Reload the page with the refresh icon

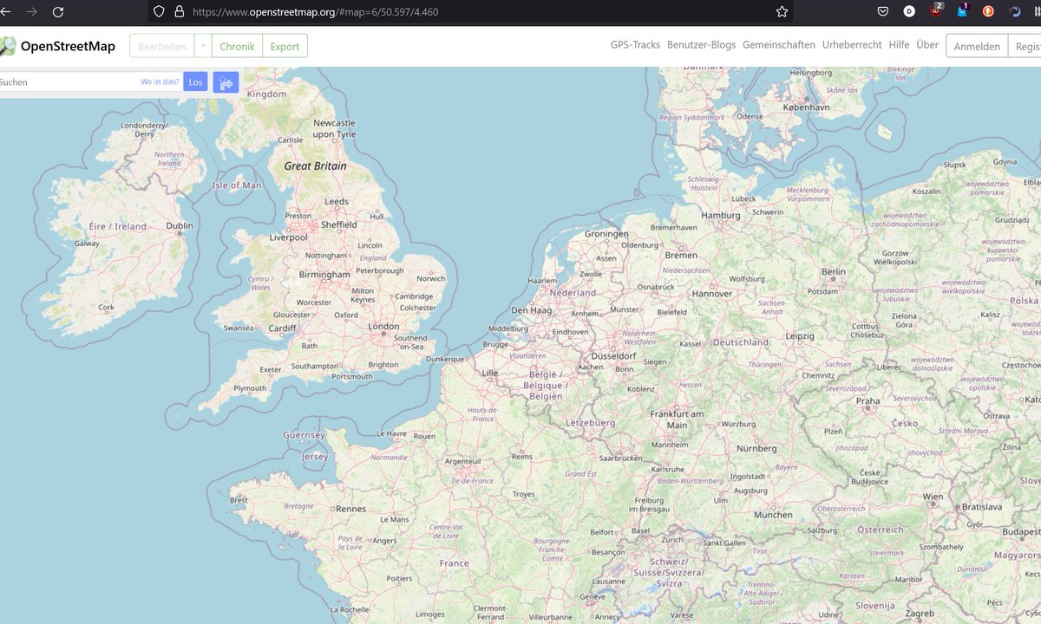pos(58,12)
